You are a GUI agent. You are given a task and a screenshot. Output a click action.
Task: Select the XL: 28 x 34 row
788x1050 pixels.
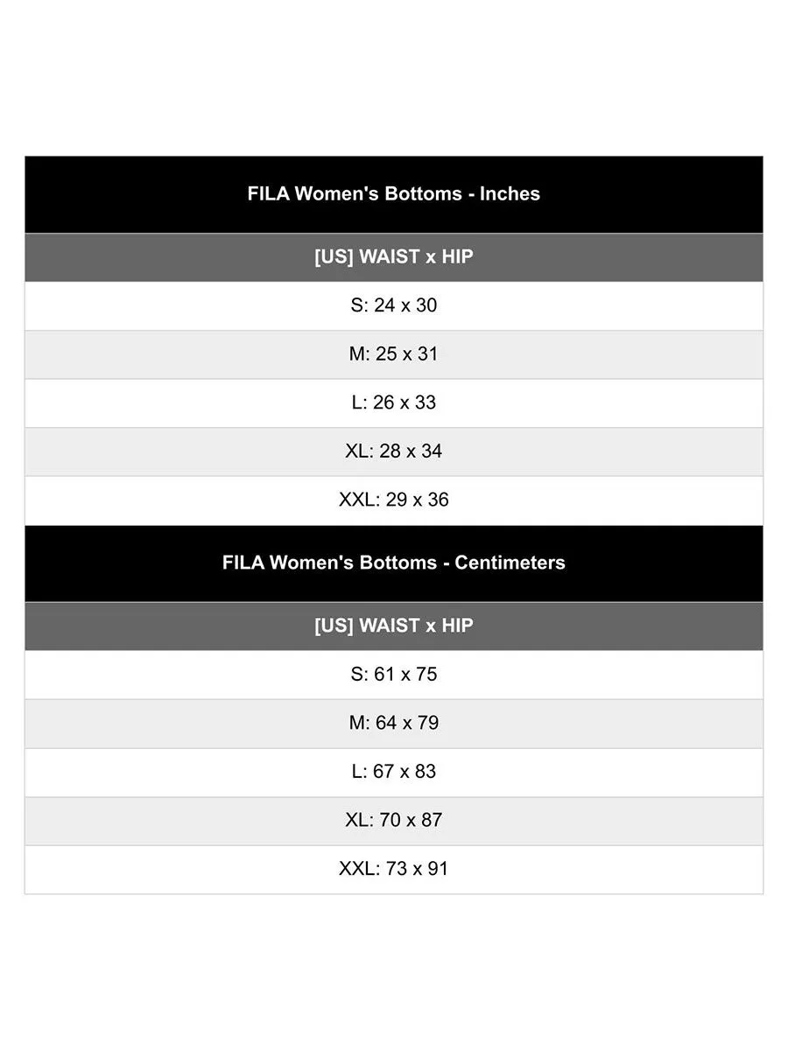393,451
